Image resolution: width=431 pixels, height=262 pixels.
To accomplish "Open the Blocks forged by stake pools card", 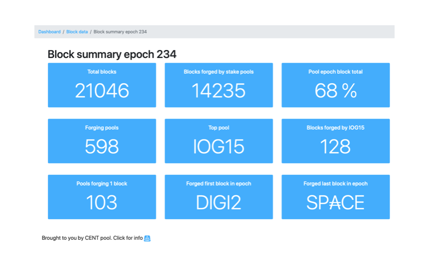I will pos(219,85).
